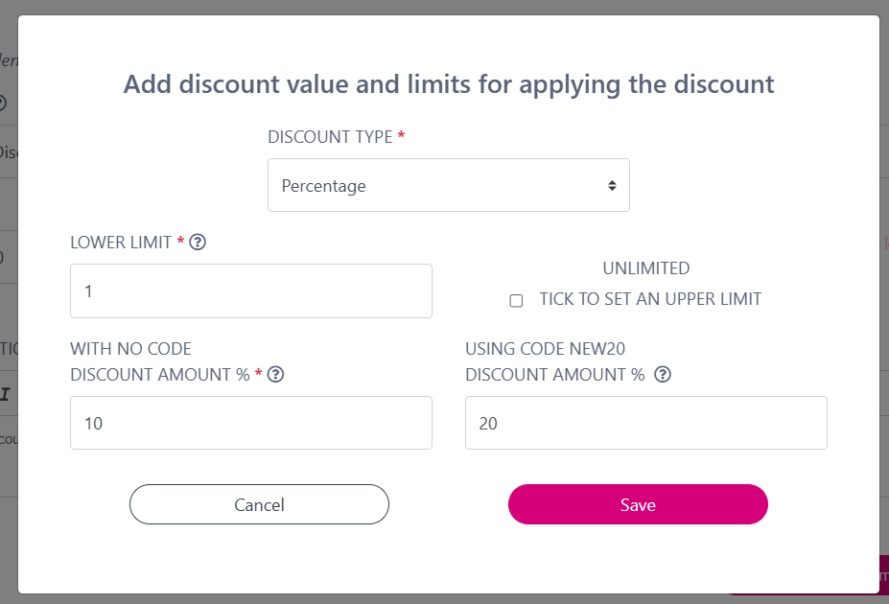This screenshot has height=604, width=889.
Task: Show help for NEW20 discount amount
Action: pyautogui.click(x=662, y=375)
